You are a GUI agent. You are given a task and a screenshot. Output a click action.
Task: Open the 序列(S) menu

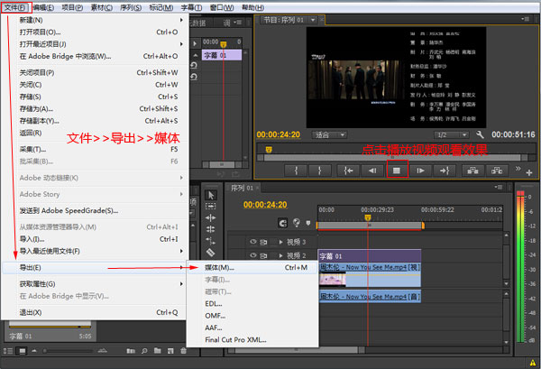[x=131, y=7]
